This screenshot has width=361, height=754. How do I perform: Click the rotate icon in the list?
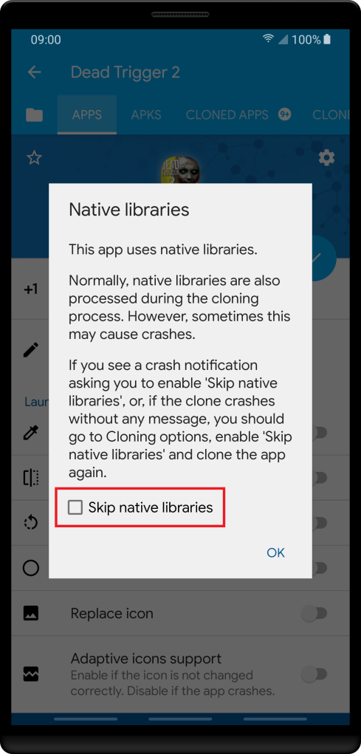[x=31, y=522]
